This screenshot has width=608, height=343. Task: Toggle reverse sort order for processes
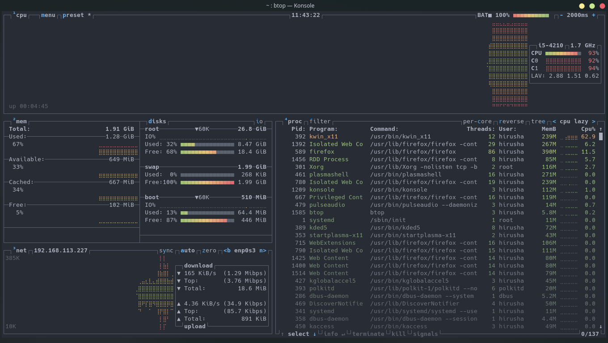(x=511, y=121)
